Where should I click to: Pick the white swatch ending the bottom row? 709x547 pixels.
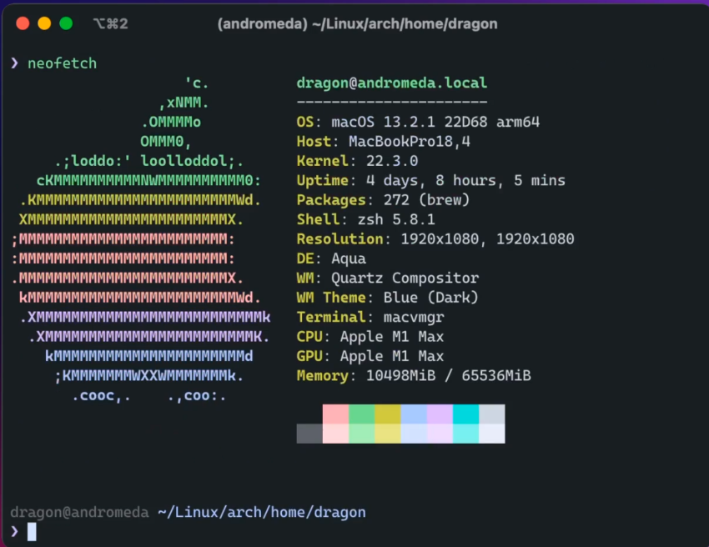491,434
